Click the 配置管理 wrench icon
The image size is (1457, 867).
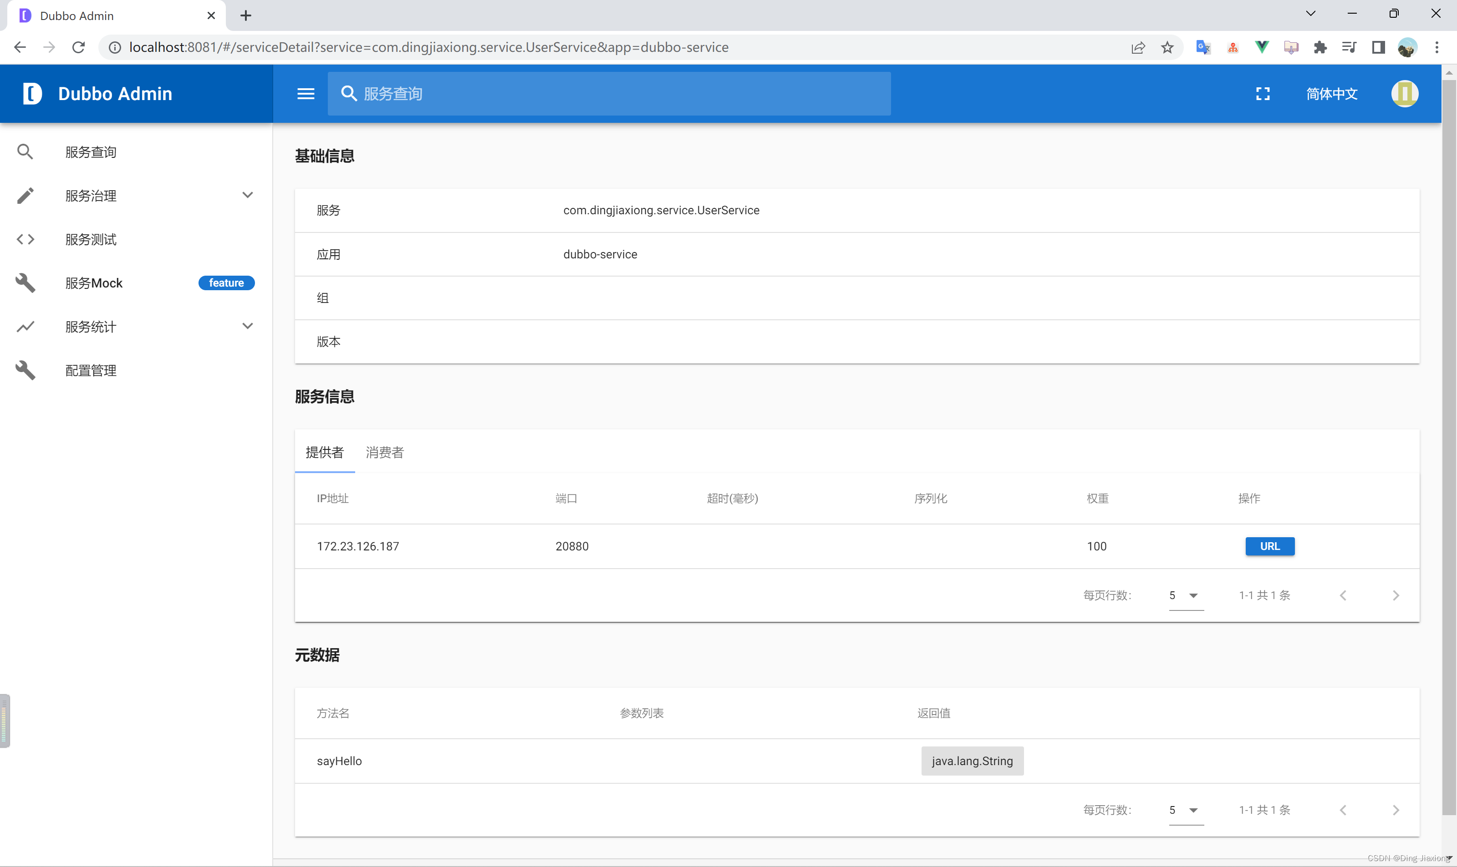(25, 370)
